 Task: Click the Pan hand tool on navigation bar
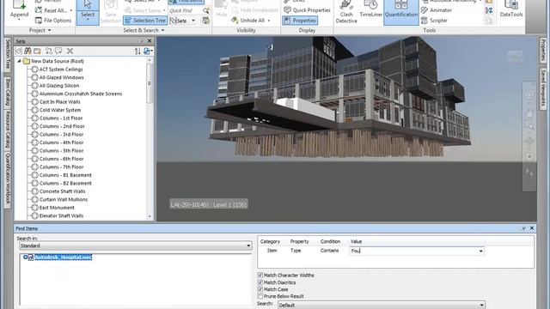[529, 112]
